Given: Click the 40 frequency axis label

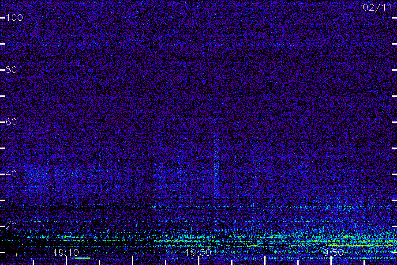Looking at the screenshot, I should pos(11,174).
